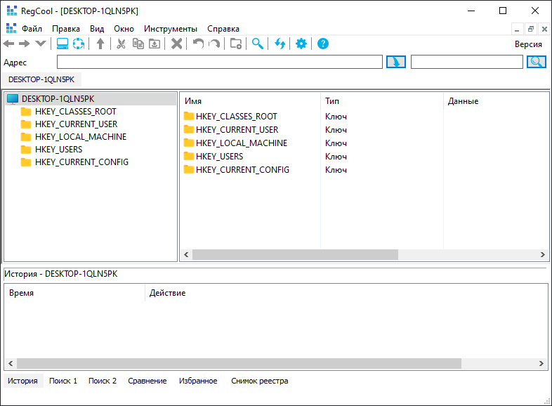Click history pane scroll right arrow

(541, 363)
